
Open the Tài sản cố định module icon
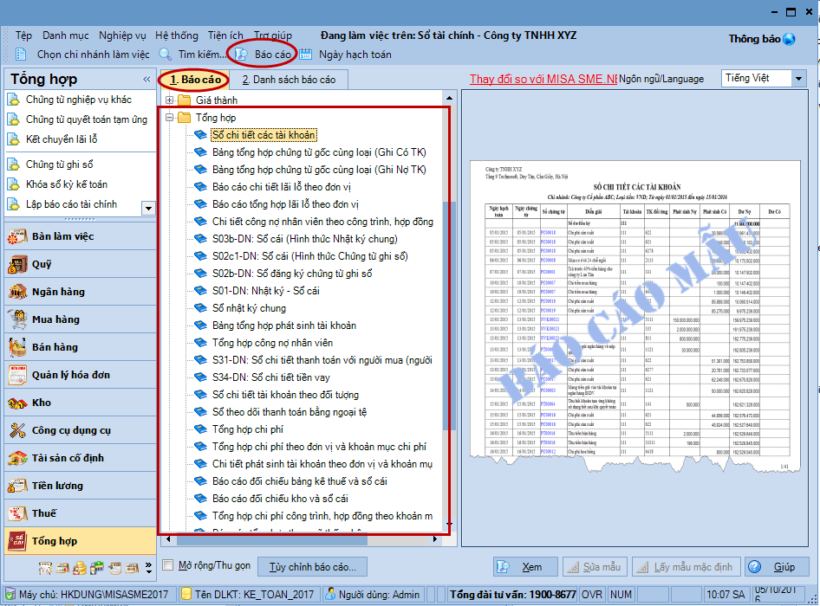pyautogui.click(x=17, y=458)
